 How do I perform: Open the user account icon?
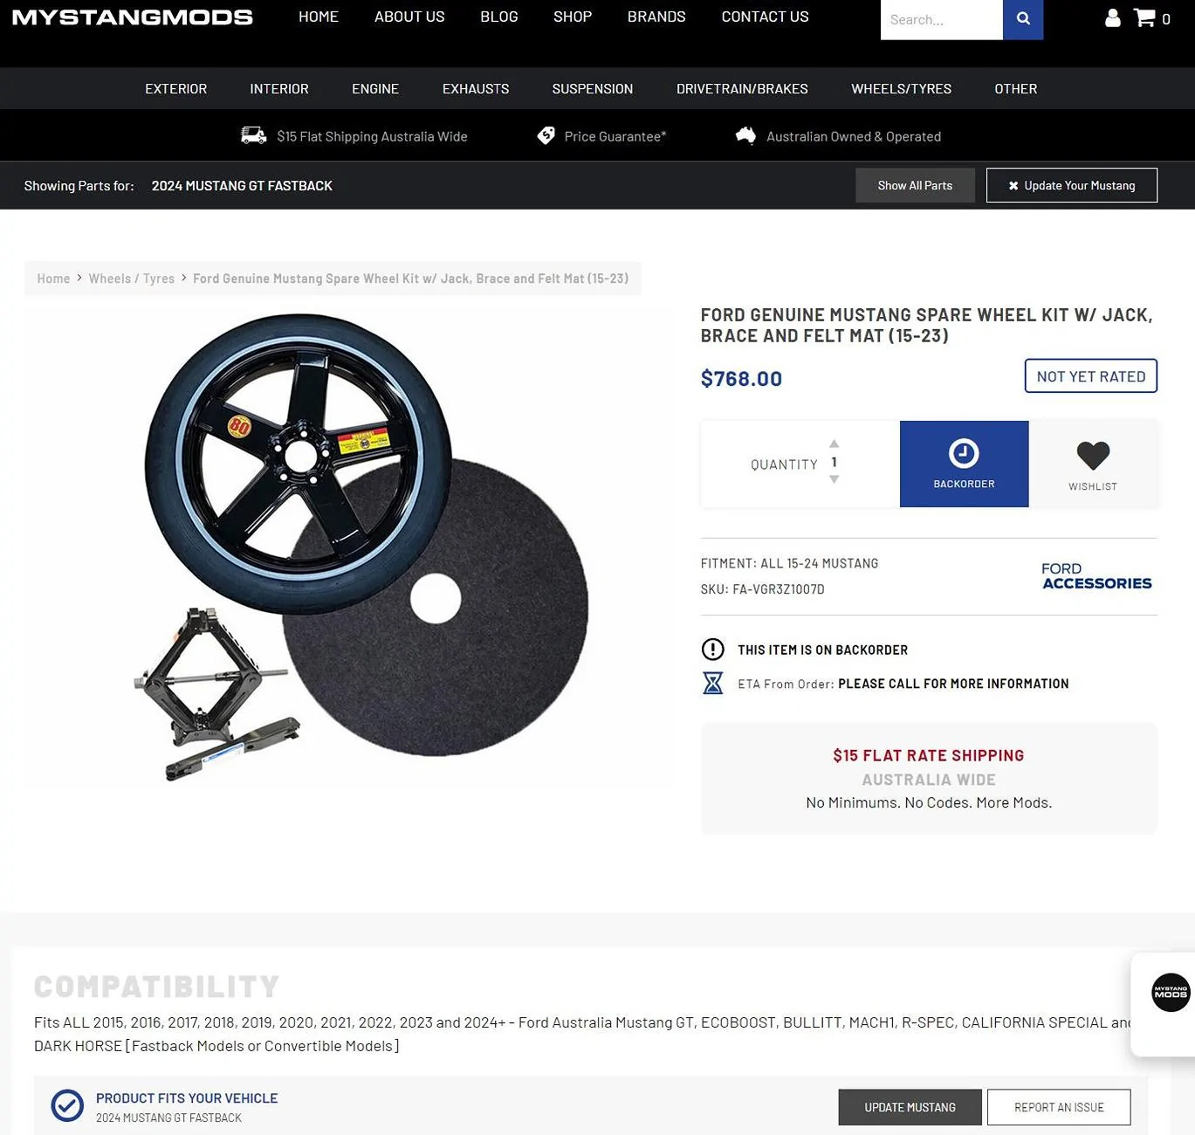[1112, 18]
